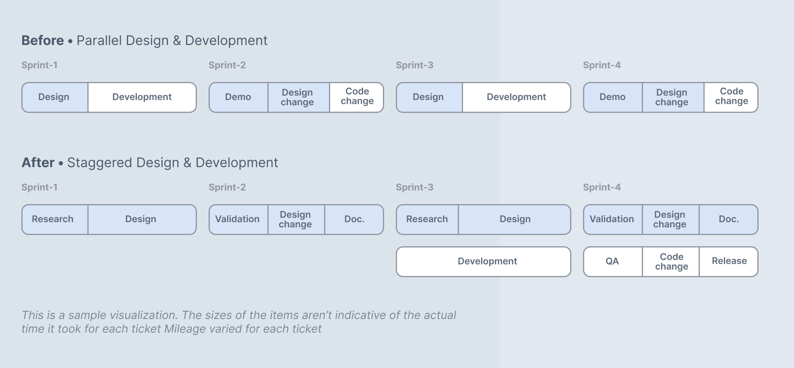Click the Demo block in Before Sprint-2
This screenshot has height=368, width=794.
tap(238, 97)
